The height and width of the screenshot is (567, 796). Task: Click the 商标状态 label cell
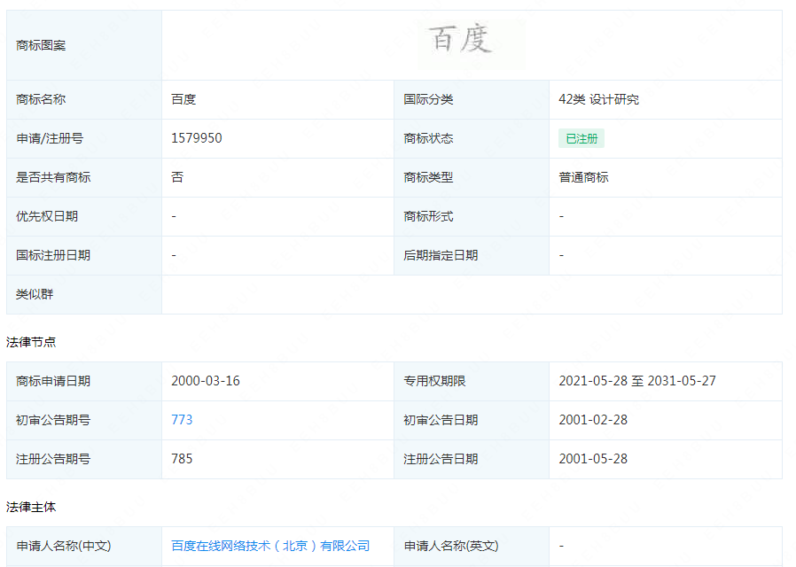click(472, 138)
